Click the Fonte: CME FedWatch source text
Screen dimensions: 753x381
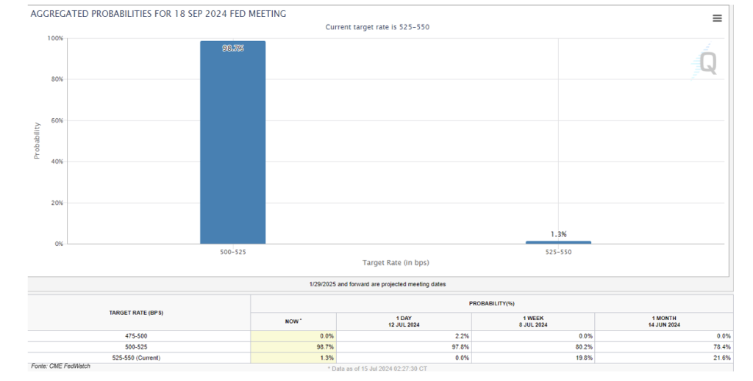pyautogui.click(x=60, y=366)
